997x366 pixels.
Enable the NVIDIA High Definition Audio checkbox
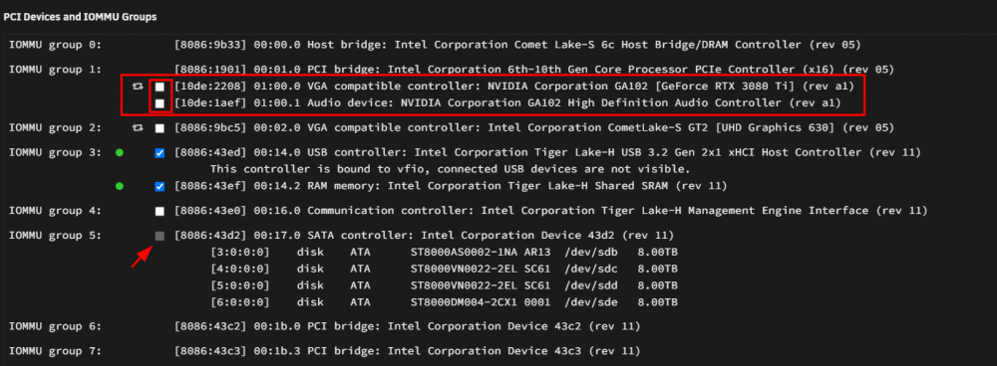point(160,102)
